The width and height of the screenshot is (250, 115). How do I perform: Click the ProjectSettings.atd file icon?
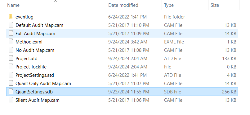click(x=11, y=75)
